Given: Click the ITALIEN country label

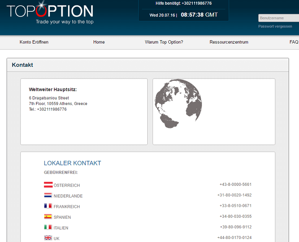Looking at the screenshot, I should (61, 228).
